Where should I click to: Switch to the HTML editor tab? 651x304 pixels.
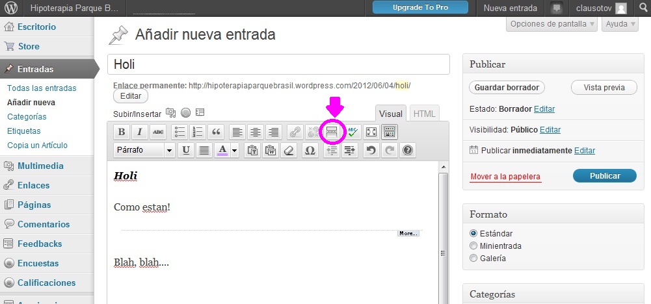[424, 114]
